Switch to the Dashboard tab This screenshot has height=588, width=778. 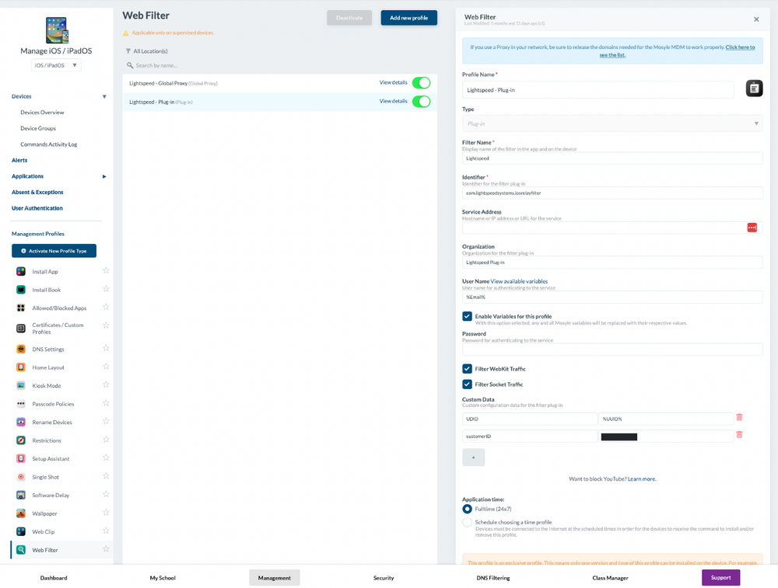(x=54, y=578)
